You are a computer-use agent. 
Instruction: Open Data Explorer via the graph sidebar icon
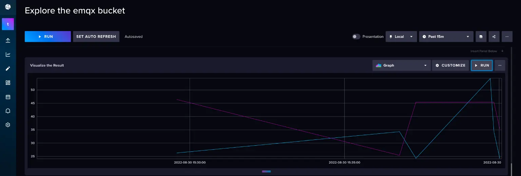tap(8, 54)
